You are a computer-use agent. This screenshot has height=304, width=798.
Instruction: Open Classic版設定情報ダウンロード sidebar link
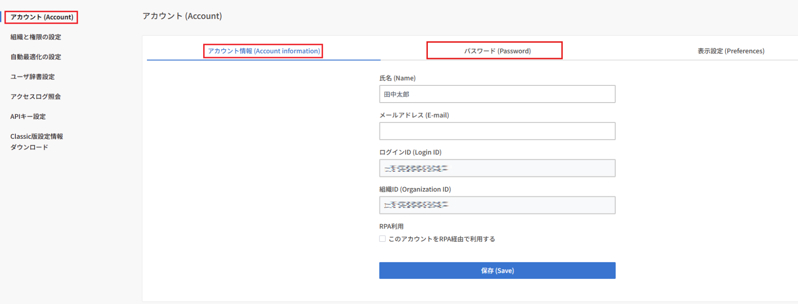coord(36,142)
